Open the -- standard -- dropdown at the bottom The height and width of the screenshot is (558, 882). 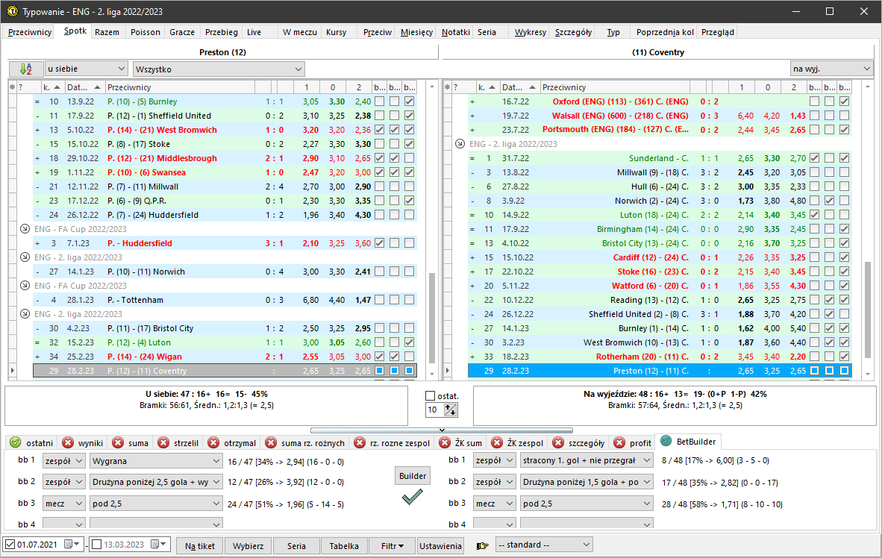(x=542, y=545)
